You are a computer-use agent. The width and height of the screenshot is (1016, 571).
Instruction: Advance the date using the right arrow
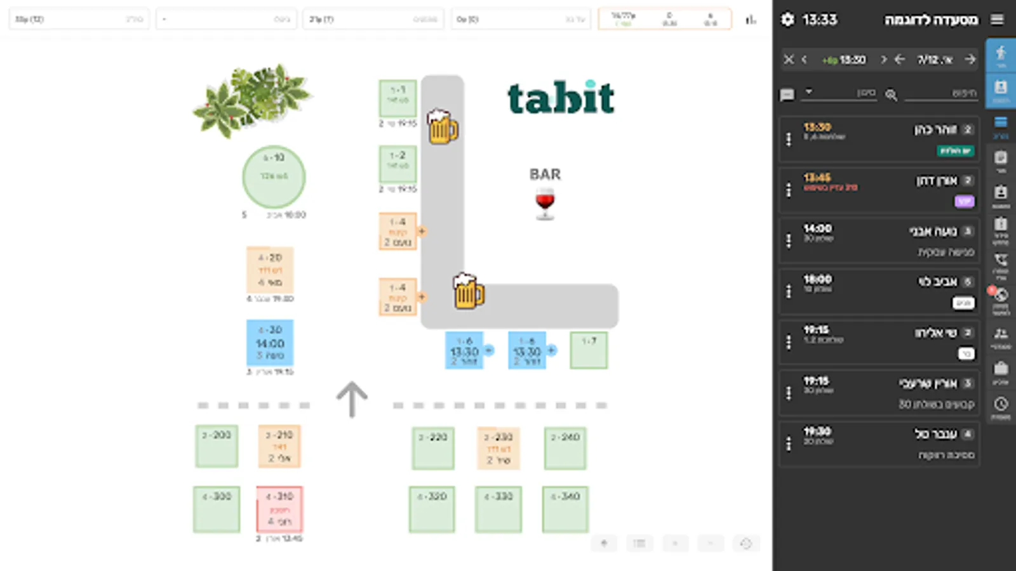coord(970,59)
